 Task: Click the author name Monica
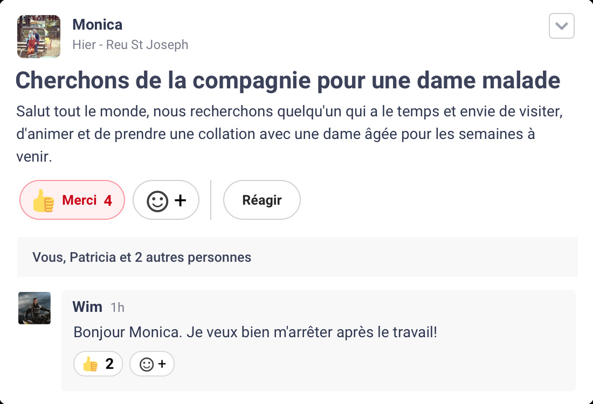(x=97, y=25)
